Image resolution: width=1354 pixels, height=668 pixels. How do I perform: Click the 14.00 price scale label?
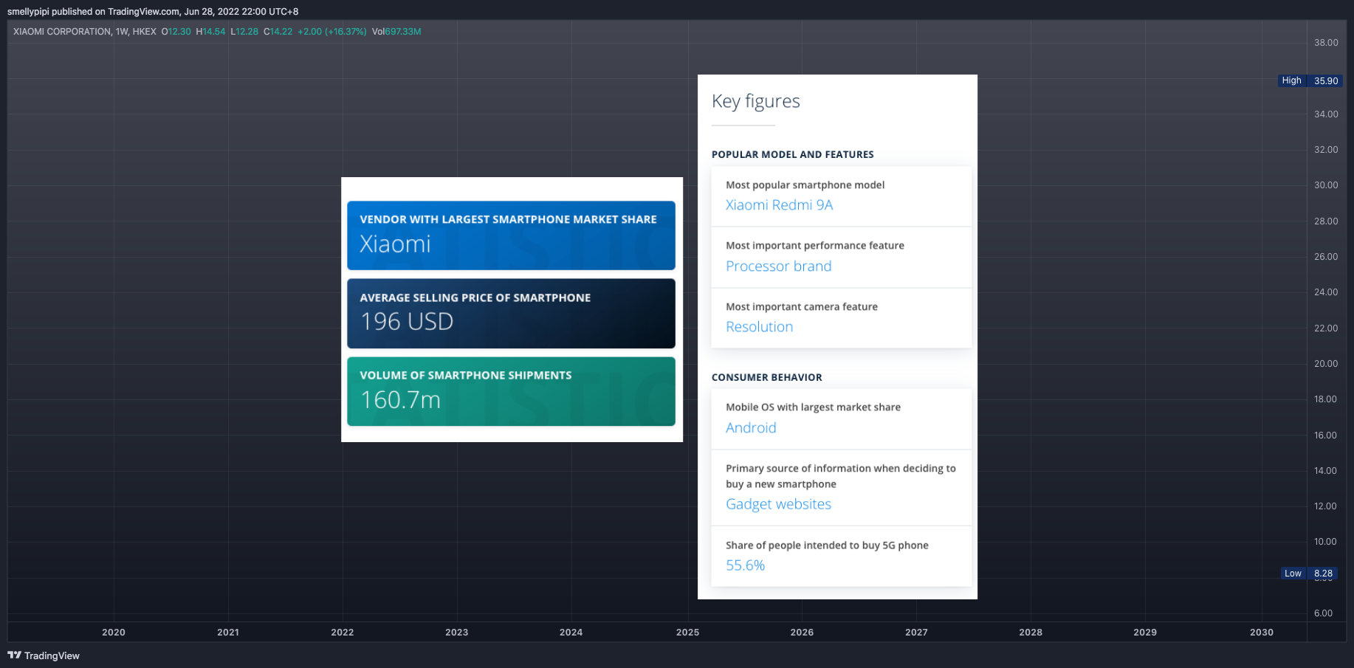pyautogui.click(x=1326, y=471)
